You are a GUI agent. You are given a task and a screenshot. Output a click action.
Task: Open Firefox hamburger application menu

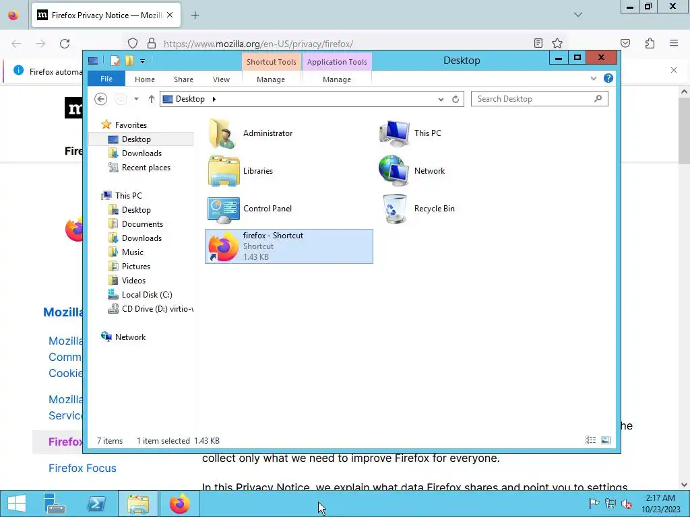[673, 43]
